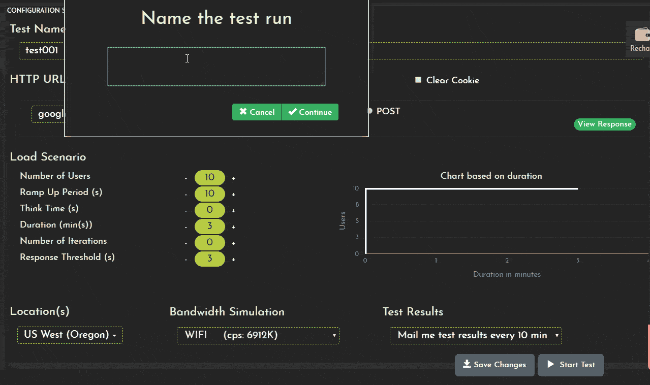Open the mail test results frequency dropdown
Viewport: 650px width, 385px height.
[x=475, y=335]
